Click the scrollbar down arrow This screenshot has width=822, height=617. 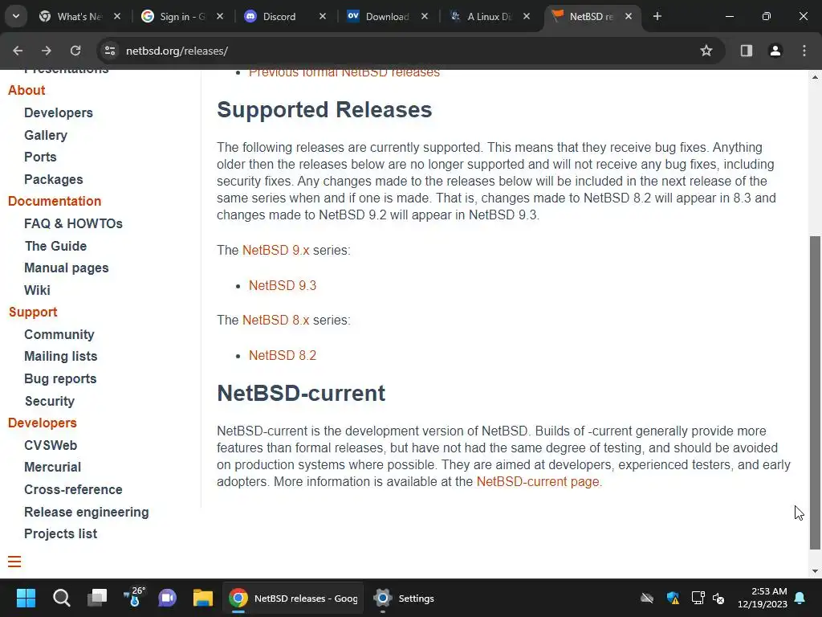[x=815, y=571]
